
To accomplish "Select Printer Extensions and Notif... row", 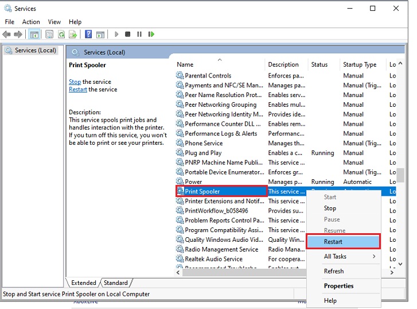I will tap(286, 201).
